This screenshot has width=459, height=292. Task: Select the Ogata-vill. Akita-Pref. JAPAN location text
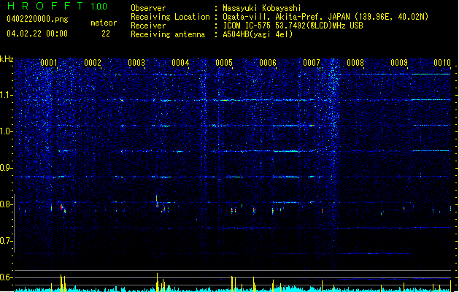(325, 17)
